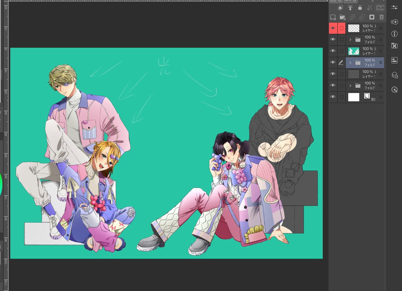Viewport: 402px width, 291px height.
Task: Click the Transfer to Lower Layer icon
Action: click(352, 17)
